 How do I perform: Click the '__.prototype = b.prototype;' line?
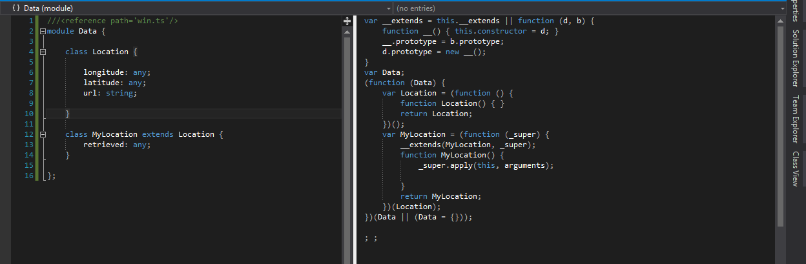443,41
